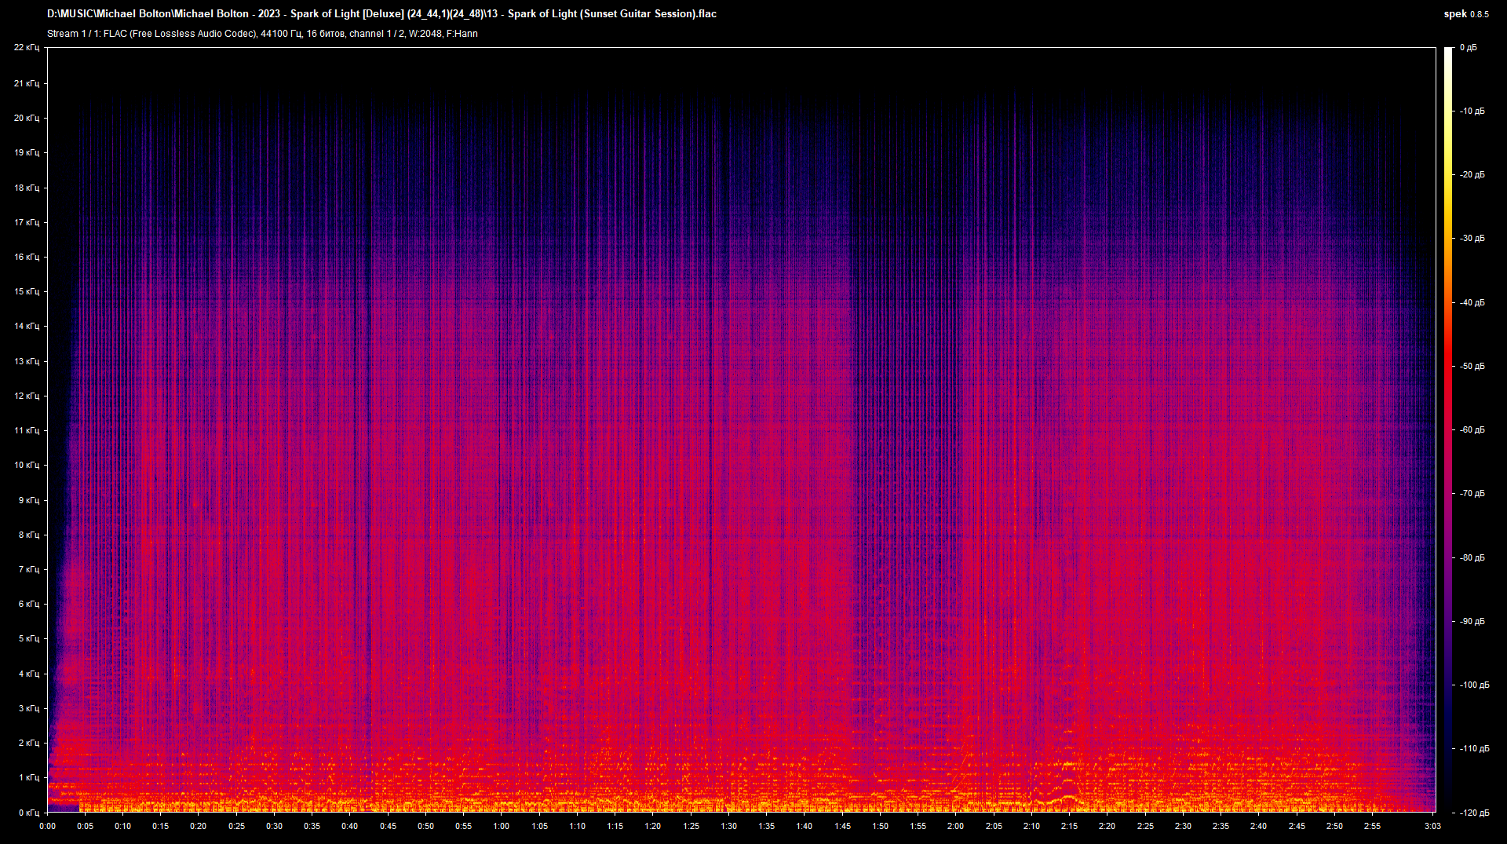1507x844 pixels.
Task: Click the 0:00 time marker
Action: 48,826
